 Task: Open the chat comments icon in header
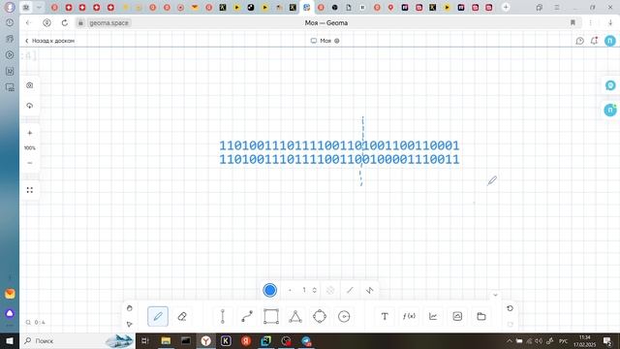pyautogui.click(x=579, y=41)
